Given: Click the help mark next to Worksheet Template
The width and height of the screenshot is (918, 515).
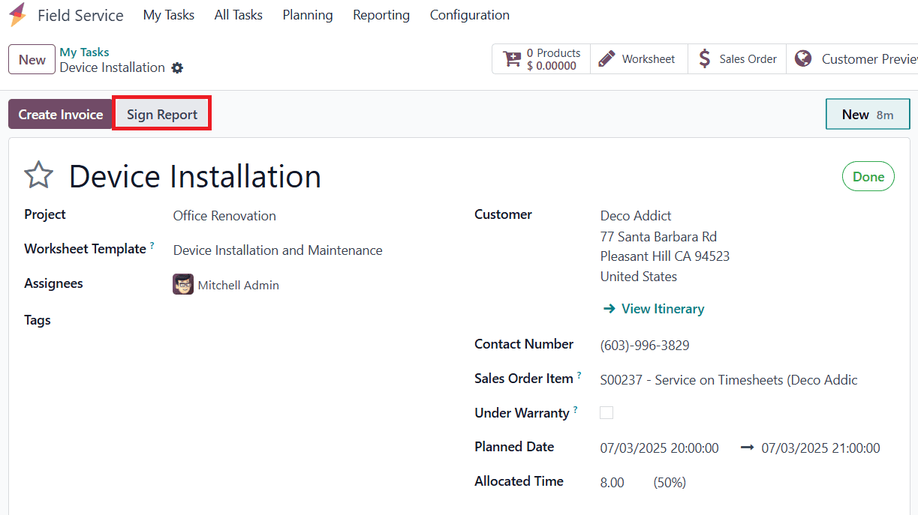Looking at the screenshot, I should [x=152, y=245].
